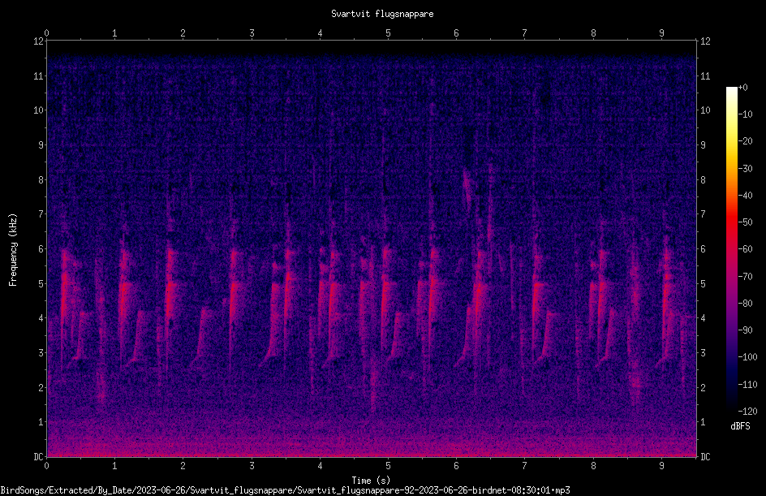Click the '-30' color scale label
Screen dimensions: 766x496
(745, 169)
